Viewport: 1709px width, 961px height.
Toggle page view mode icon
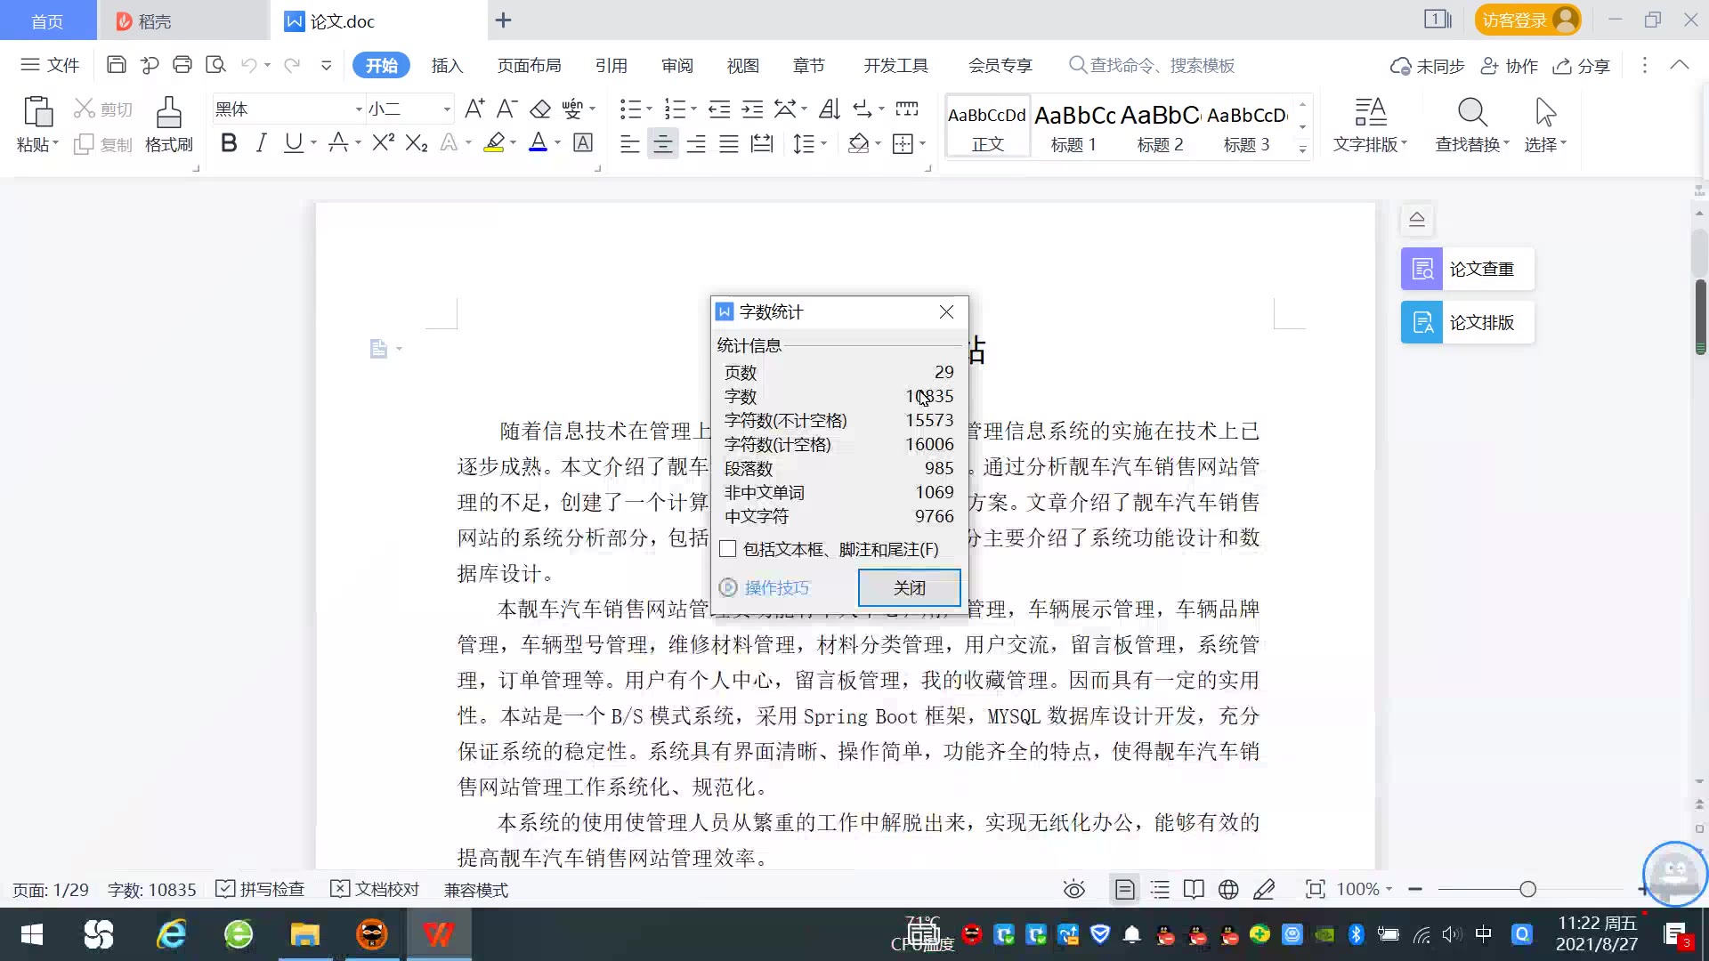(1125, 889)
